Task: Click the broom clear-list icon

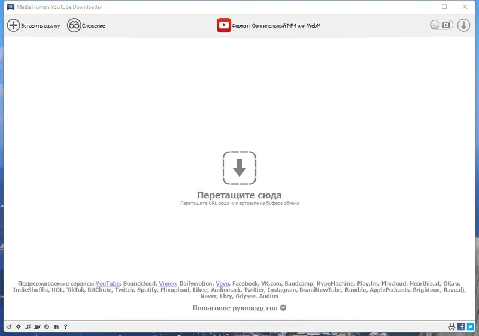Action: pyautogui.click(x=9, y=326)
